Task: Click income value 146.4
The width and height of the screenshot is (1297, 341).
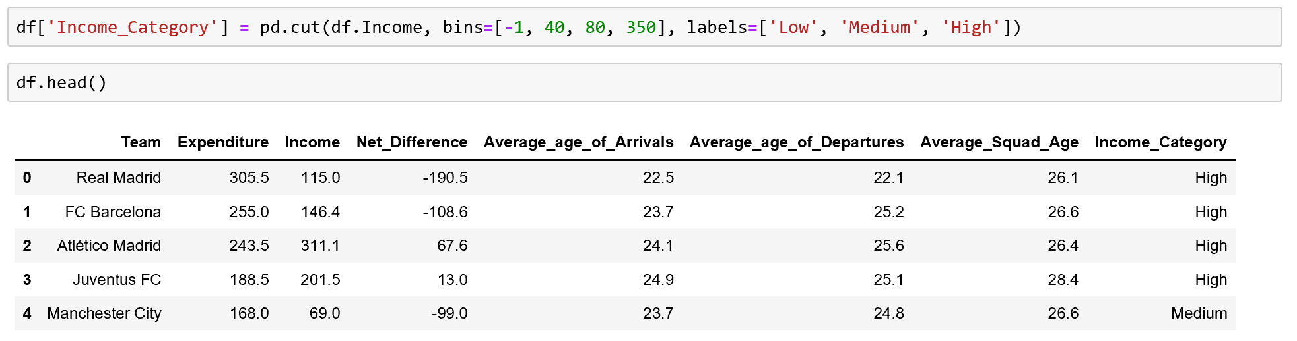Action: [320, 212]
